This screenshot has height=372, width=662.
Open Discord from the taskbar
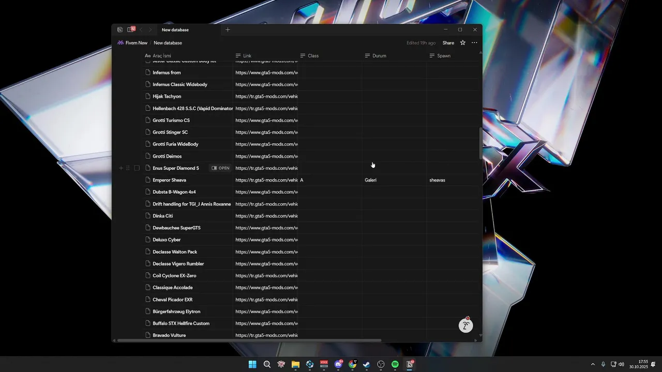click(338, 364)
